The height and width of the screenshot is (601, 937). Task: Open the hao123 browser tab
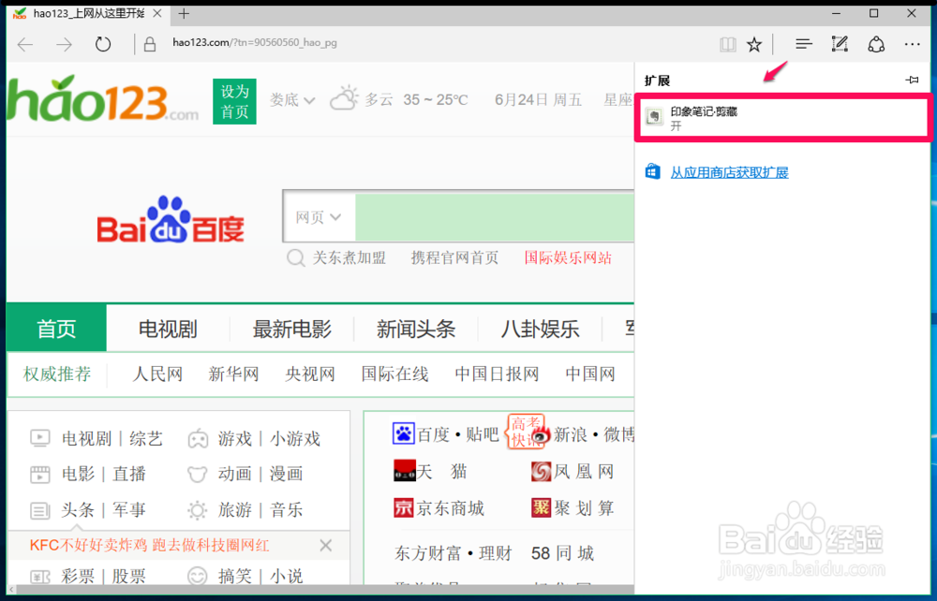pyautogui.click(x=87, y=13)
